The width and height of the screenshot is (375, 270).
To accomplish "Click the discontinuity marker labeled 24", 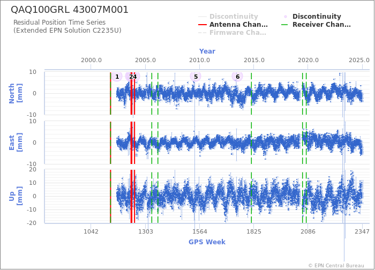I will coord(133,77).
